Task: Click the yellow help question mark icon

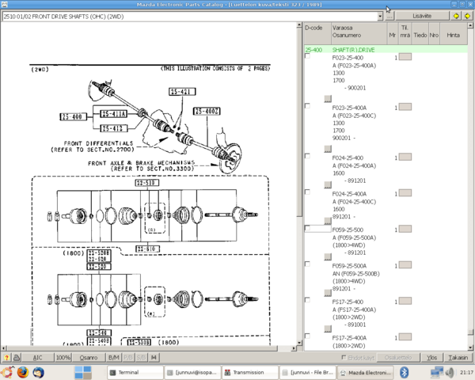Action: (6, 358)
